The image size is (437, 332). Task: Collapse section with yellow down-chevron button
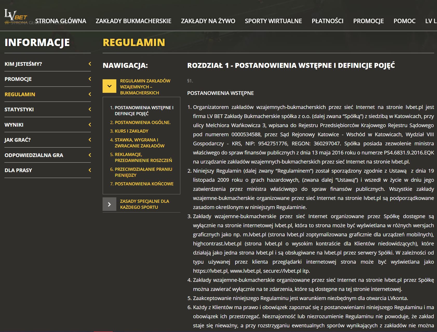[x=109, y=86]
